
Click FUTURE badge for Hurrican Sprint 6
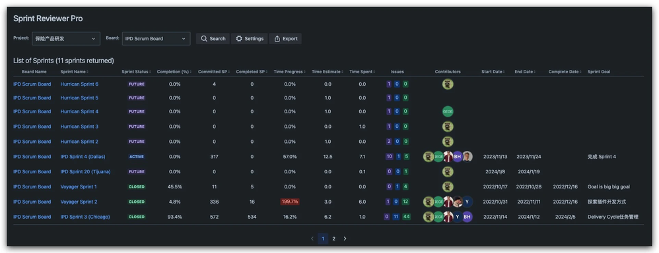(x=137, y=84)
